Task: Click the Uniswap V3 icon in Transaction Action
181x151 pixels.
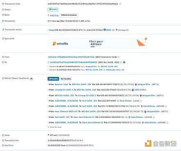Action: (117, 30)
